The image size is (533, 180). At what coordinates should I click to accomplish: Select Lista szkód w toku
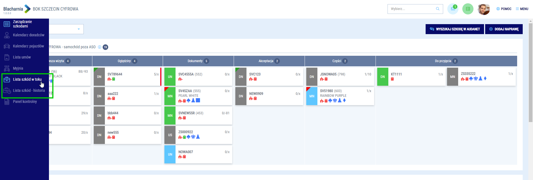tap(27, 80)
